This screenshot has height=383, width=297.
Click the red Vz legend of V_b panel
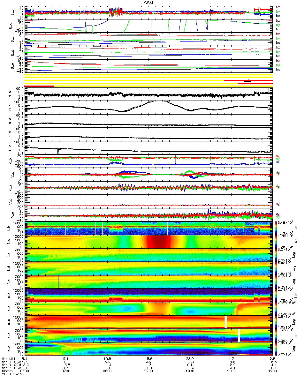tap(278, 156)
